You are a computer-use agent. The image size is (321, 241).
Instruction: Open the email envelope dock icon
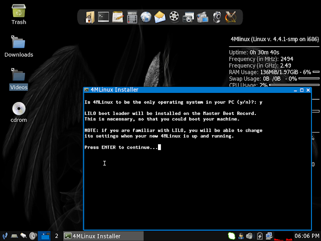pos(160,18)
